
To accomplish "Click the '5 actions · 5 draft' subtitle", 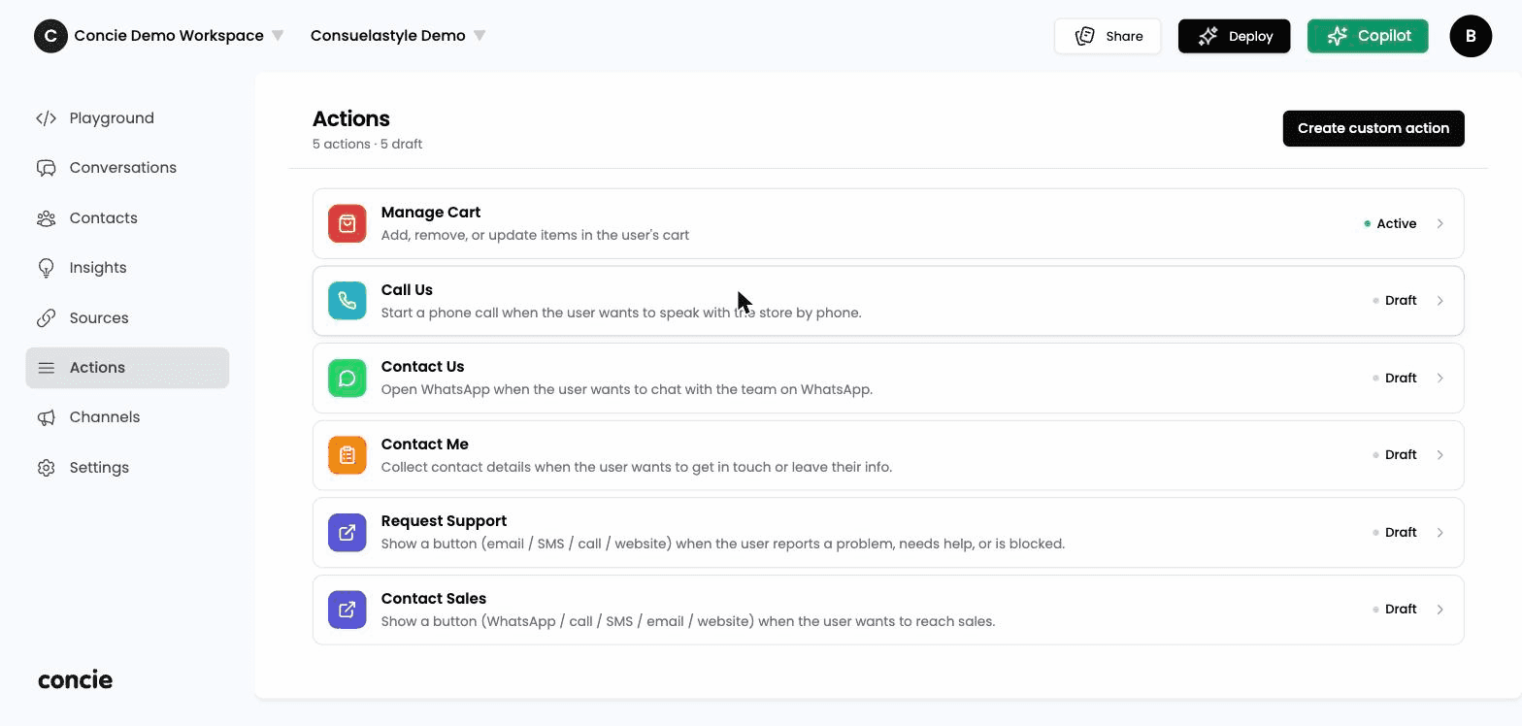I will (367, 144).
